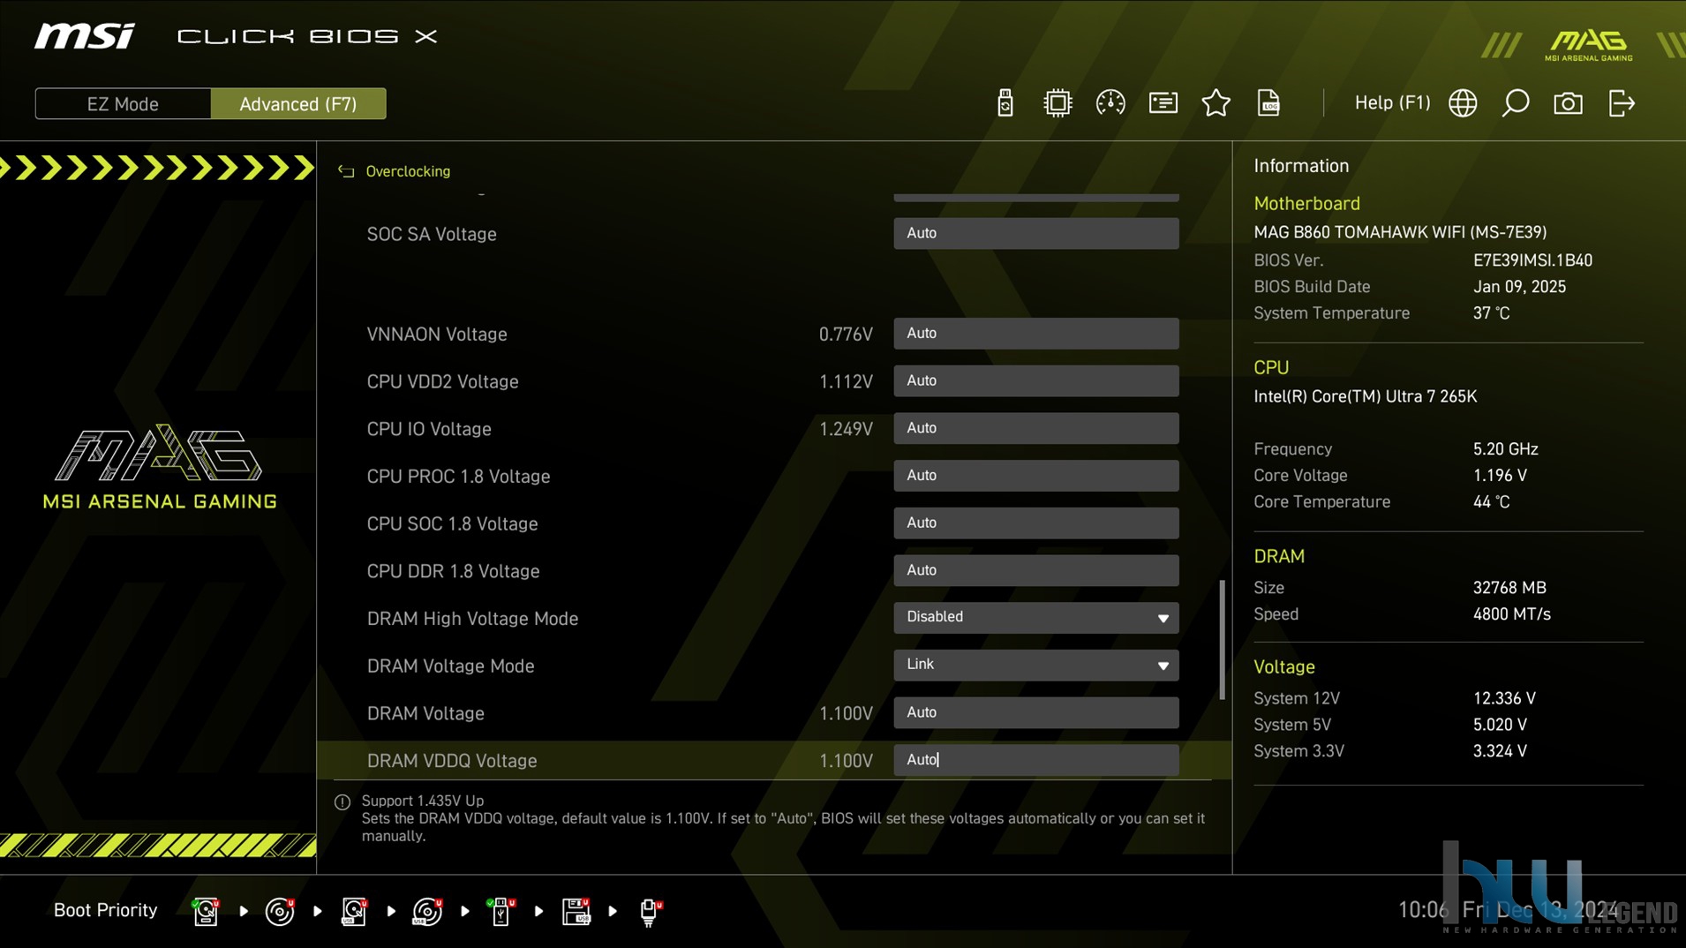The height and width of the screenshot is (948, 1686).
Task: Click the 32768 MB DRAM size value
Action: [x=1509, y=588]
